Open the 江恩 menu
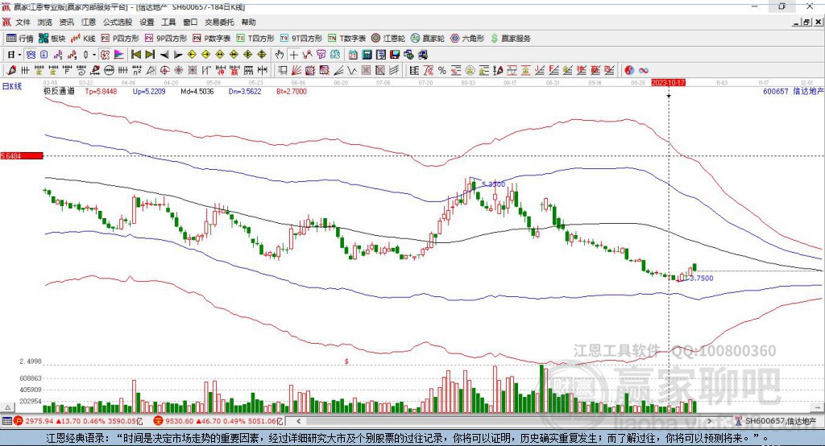This screenshot has height=446, width=825. pos(89,22)
